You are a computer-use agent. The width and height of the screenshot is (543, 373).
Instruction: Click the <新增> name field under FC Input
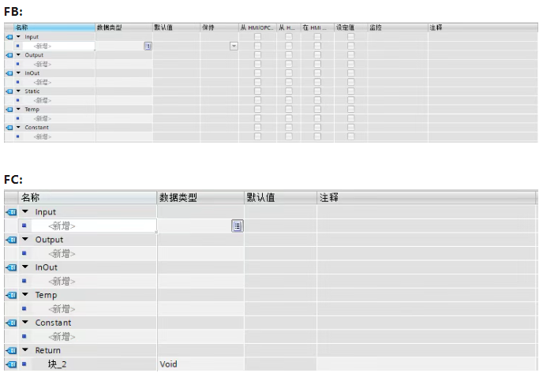point(94,226)
